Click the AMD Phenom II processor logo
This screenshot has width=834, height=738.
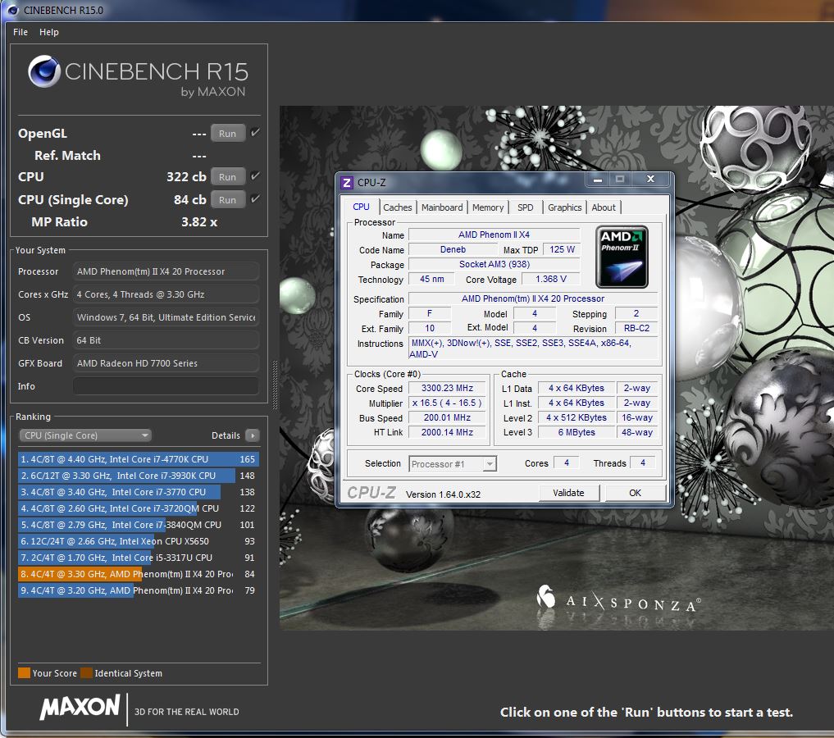pos(622,257)
